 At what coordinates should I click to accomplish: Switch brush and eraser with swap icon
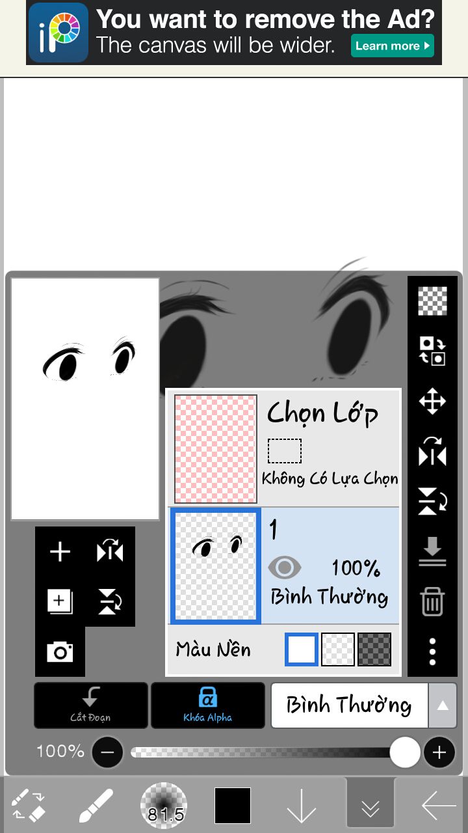tap(29, 806)
